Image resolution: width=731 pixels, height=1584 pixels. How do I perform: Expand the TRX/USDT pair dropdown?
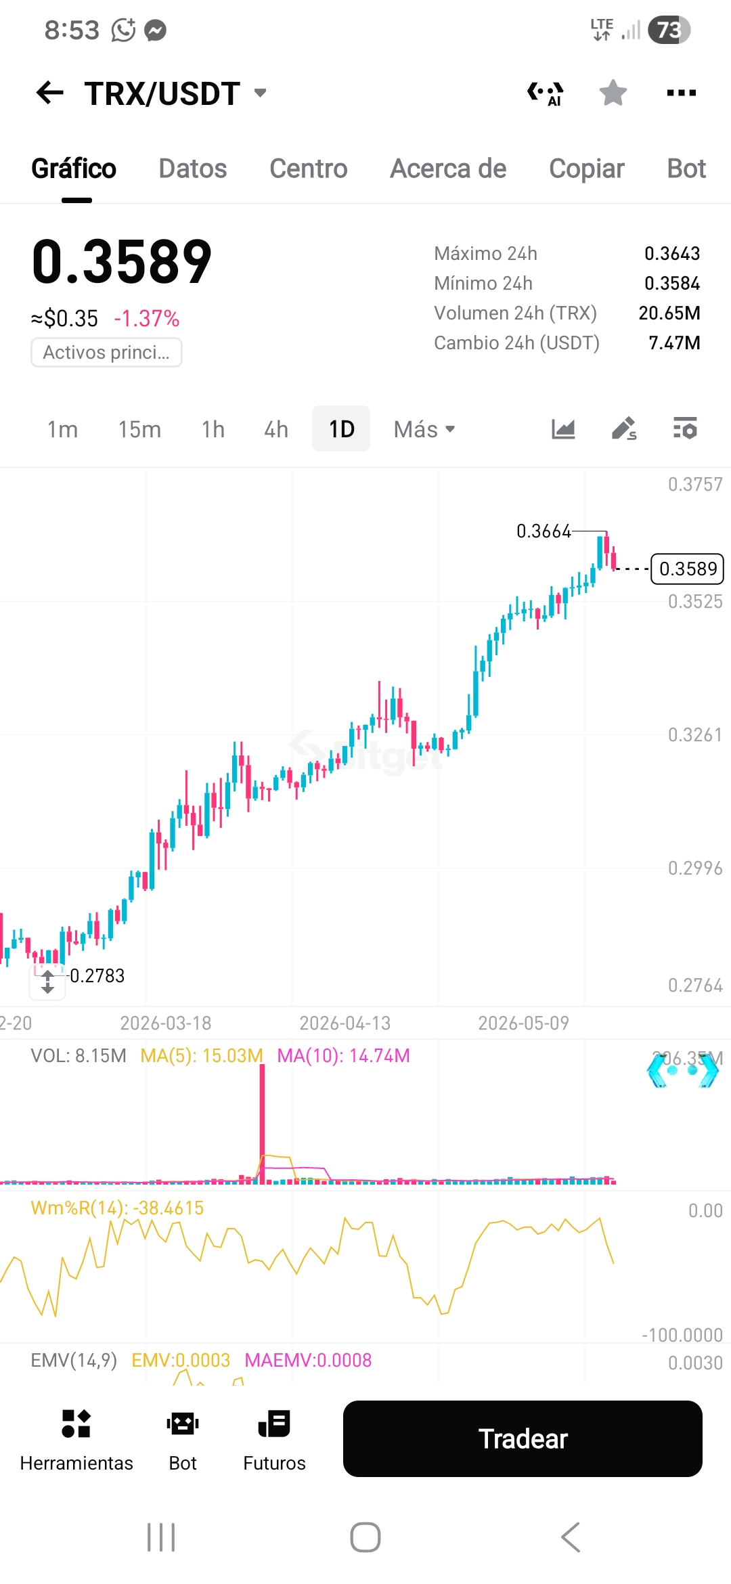pyautogui.click(x=260, y=93)
